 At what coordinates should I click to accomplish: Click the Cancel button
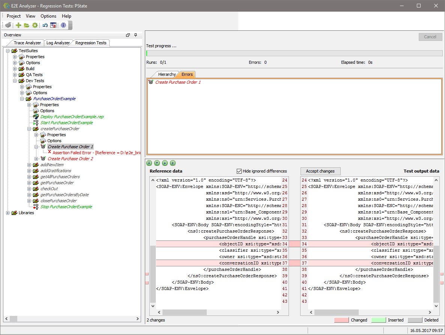pos(430,37)
